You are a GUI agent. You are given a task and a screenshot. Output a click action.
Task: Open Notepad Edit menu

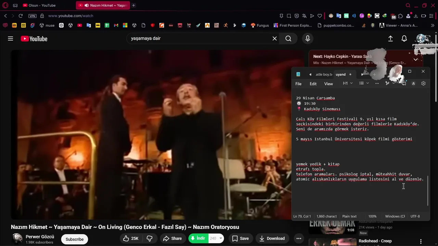(313, 84)
